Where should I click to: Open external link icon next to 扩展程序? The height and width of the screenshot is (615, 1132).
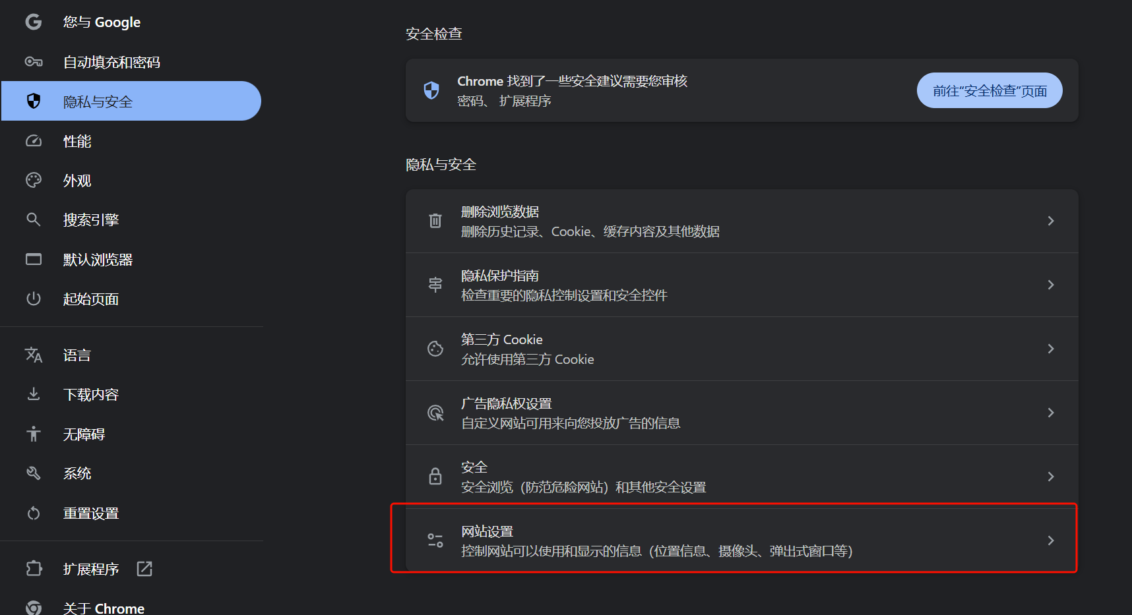[x=144, y=569]
